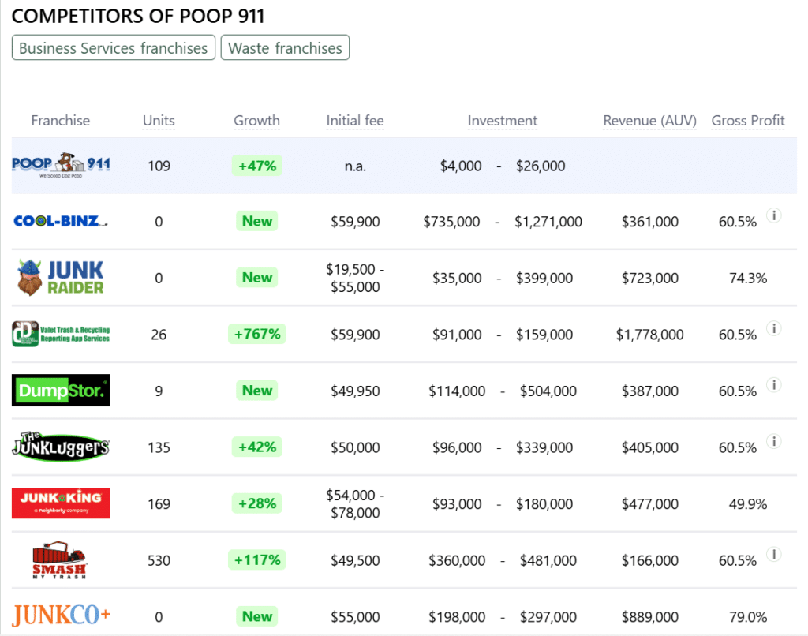The width and height of the screenshot is (808, 636).
Task: Click the $49,950 initial fee
Action: click(x=355, y=391)
